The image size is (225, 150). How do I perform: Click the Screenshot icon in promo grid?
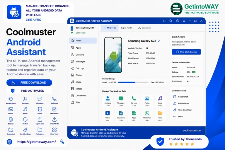coord(11,130)
